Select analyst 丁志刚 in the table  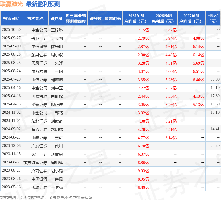point(57,38)
